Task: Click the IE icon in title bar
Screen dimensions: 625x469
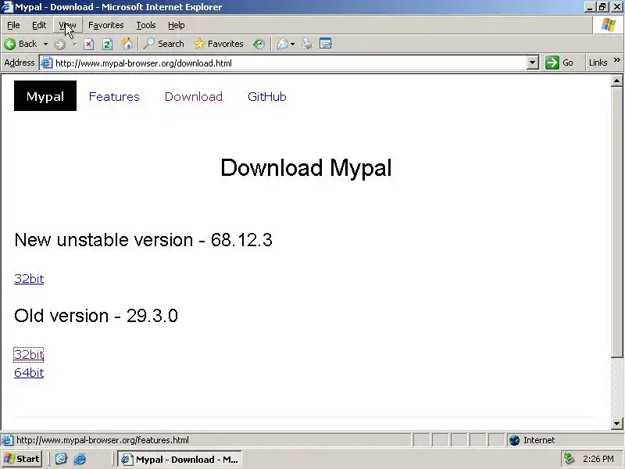Action: click(x=7, y=7)
